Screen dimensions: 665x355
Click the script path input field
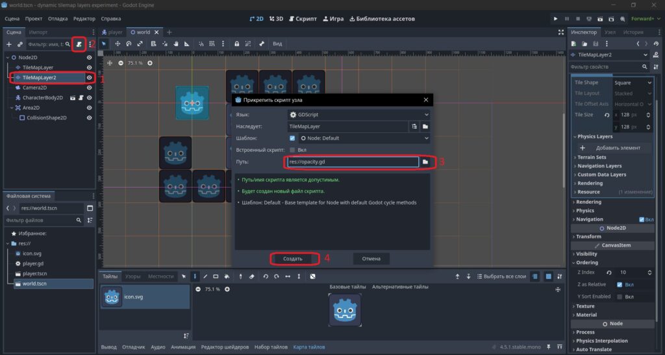point(353,162)
